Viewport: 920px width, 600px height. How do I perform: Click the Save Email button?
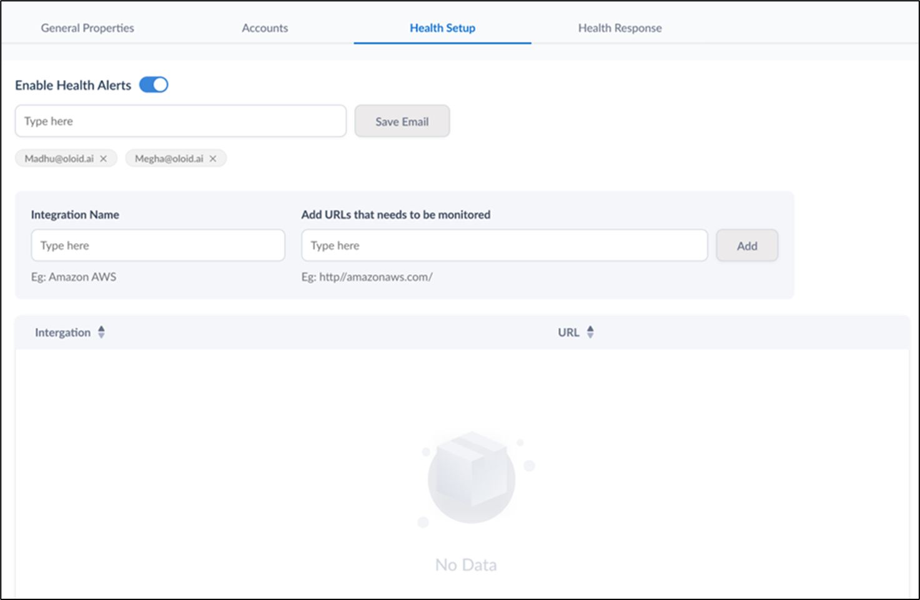(402, 121)
